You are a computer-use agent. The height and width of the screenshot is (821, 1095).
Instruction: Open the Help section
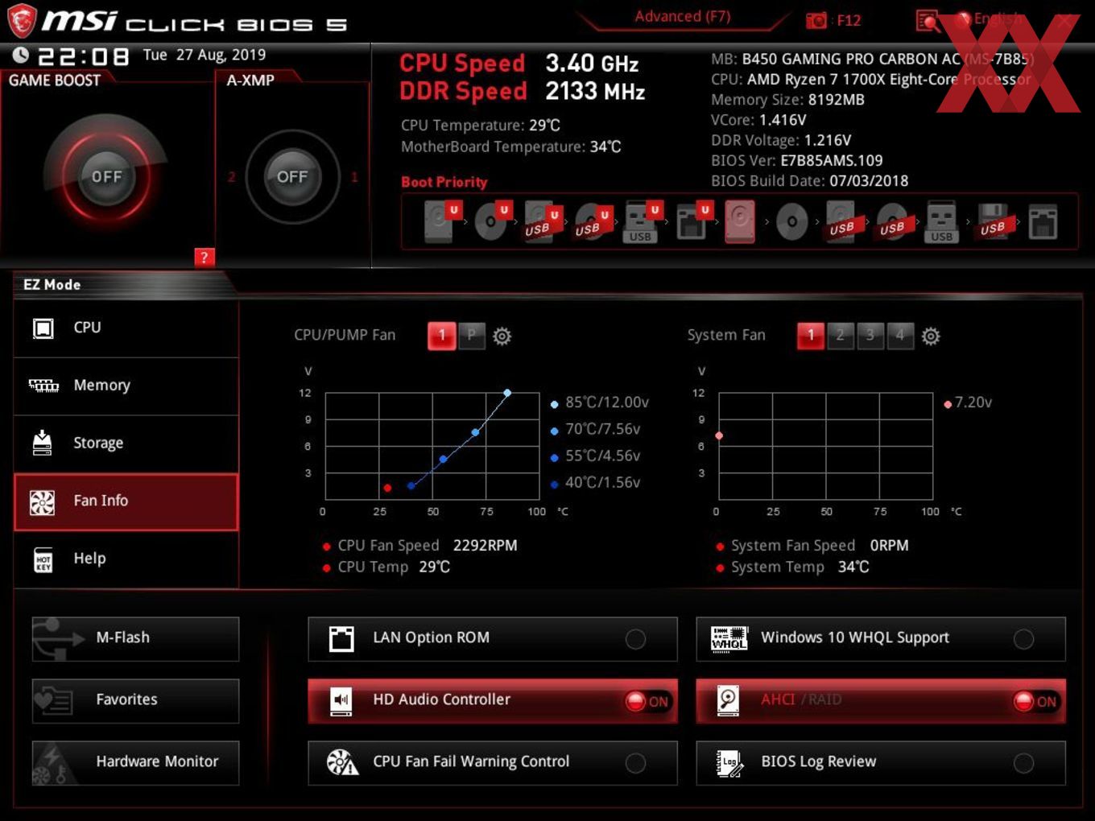pyautogui.click(x=126, y=559)
